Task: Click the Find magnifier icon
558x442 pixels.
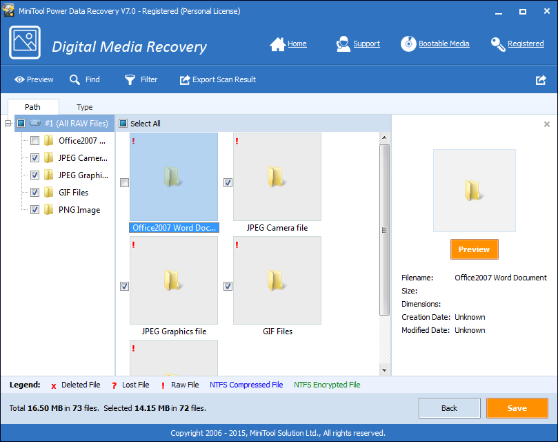Action: (x=74, y=79)
